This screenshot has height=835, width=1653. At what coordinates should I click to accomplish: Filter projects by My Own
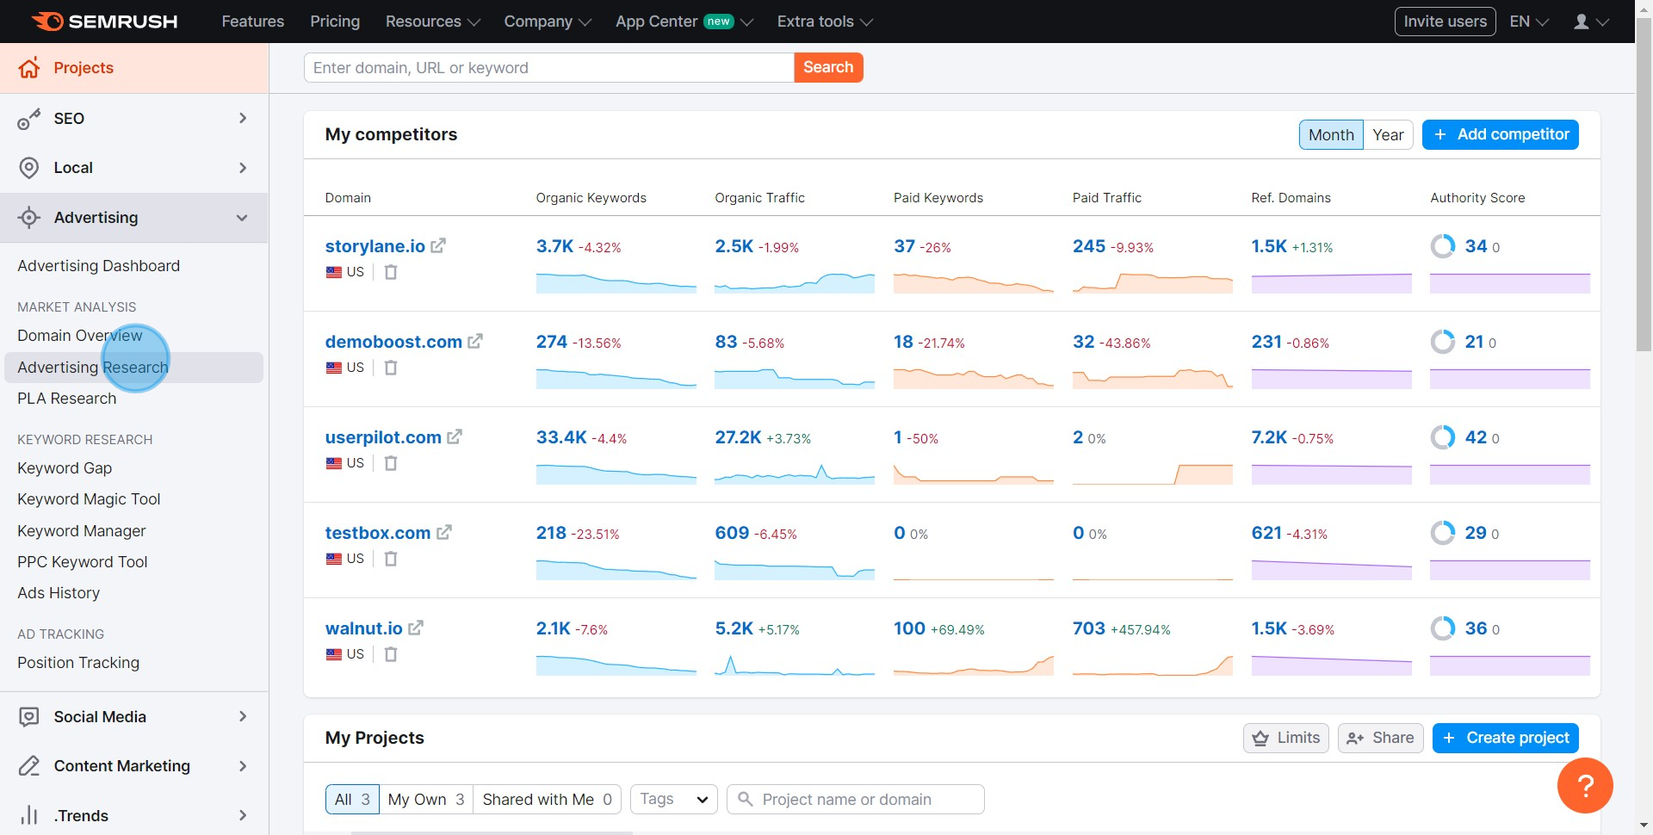click(426, 800)
